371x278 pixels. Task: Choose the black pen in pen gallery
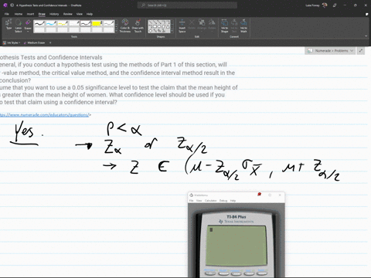pos(39,23)
